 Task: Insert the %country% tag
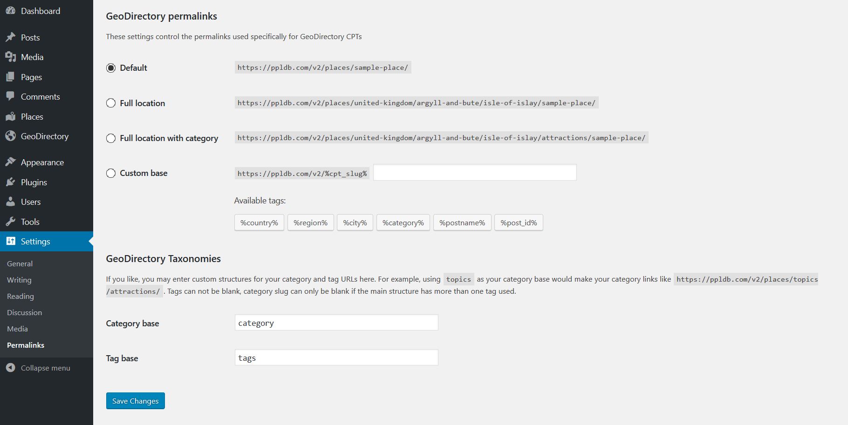tap(259, 223)
